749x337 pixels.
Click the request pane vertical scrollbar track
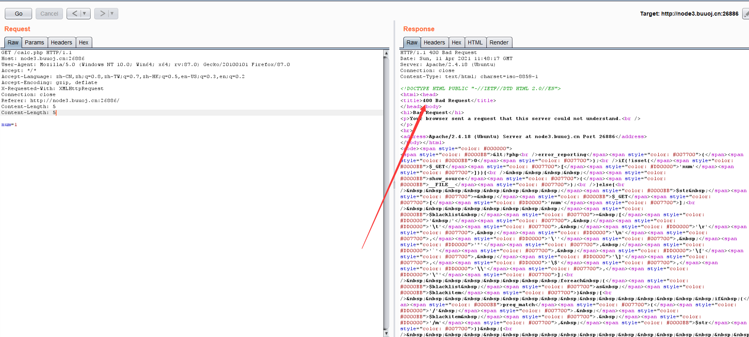tap(386, 193)
